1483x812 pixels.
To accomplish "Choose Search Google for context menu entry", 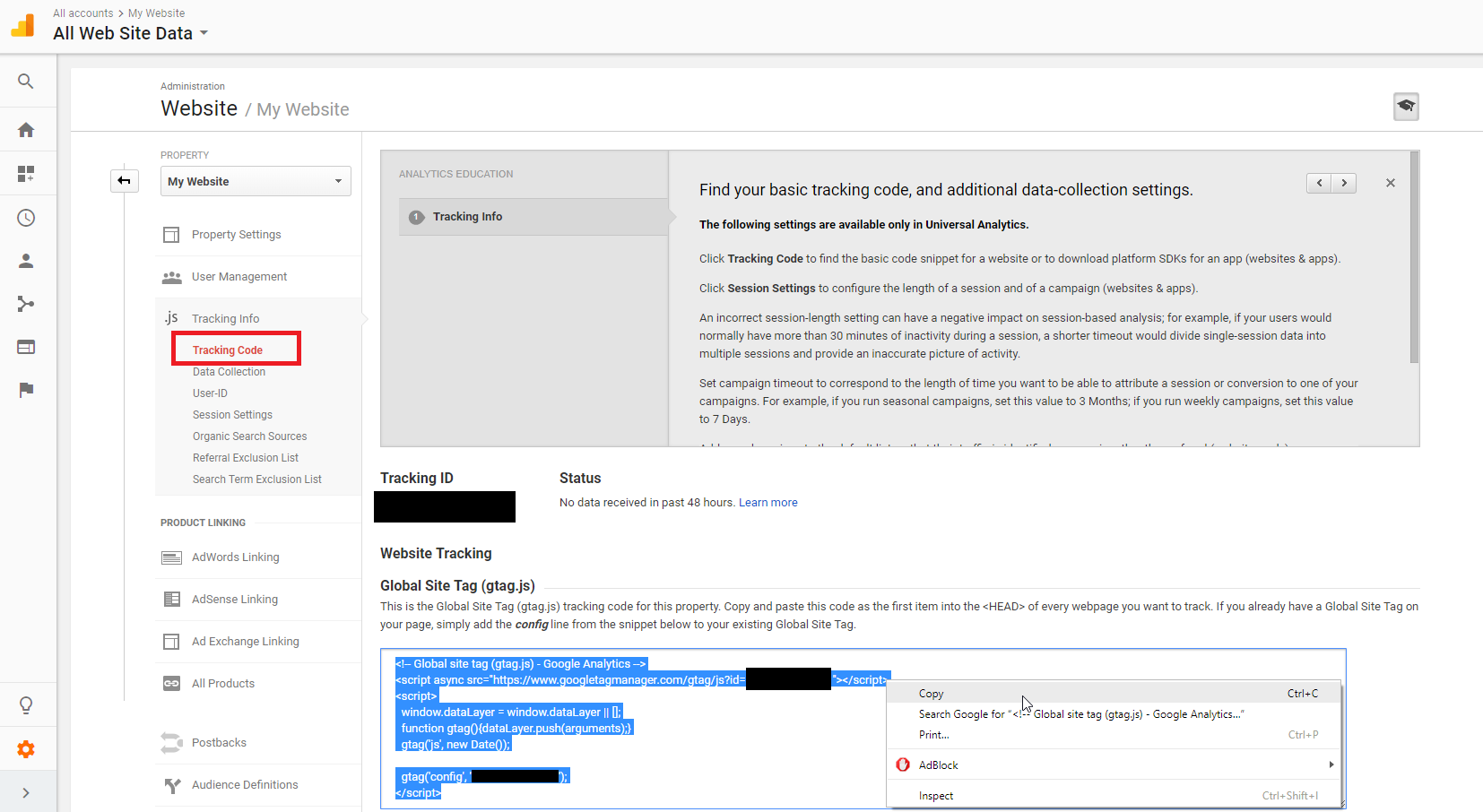I will tap(1114, 714).
